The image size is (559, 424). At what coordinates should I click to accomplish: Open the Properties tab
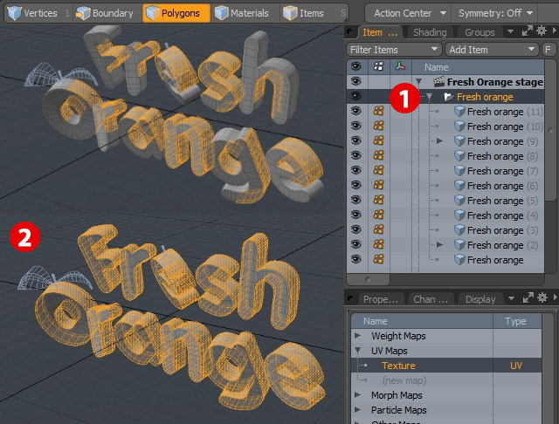381,299
